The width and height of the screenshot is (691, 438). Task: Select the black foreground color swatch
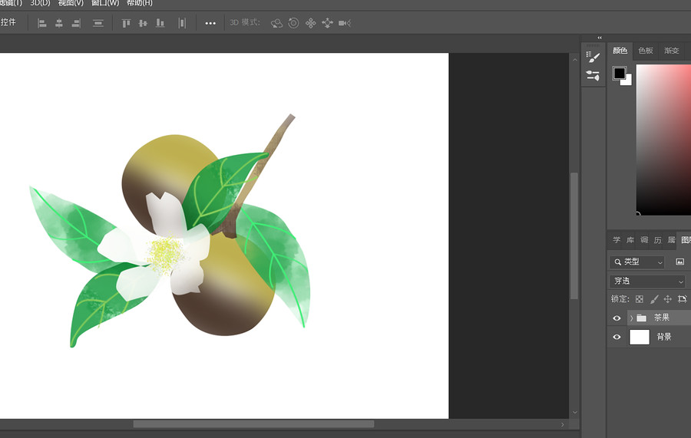point(618,72)
